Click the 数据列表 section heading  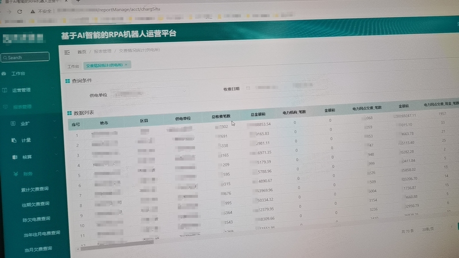[84, 112]
